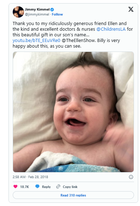
Task: Click the blue reply bubble icon
Action: (37, 187)
